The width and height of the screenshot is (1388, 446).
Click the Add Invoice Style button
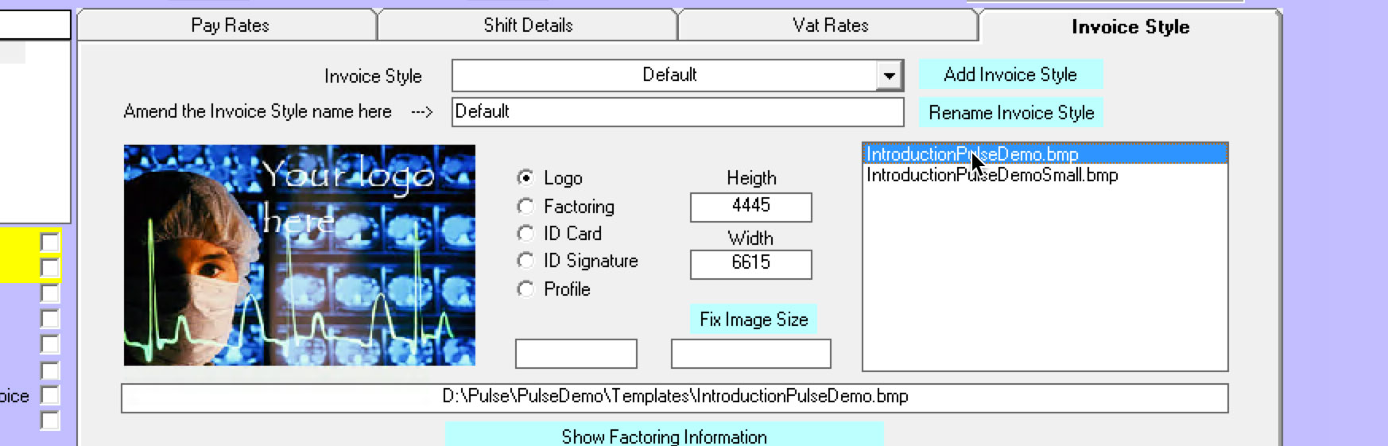pos(1010,75)
